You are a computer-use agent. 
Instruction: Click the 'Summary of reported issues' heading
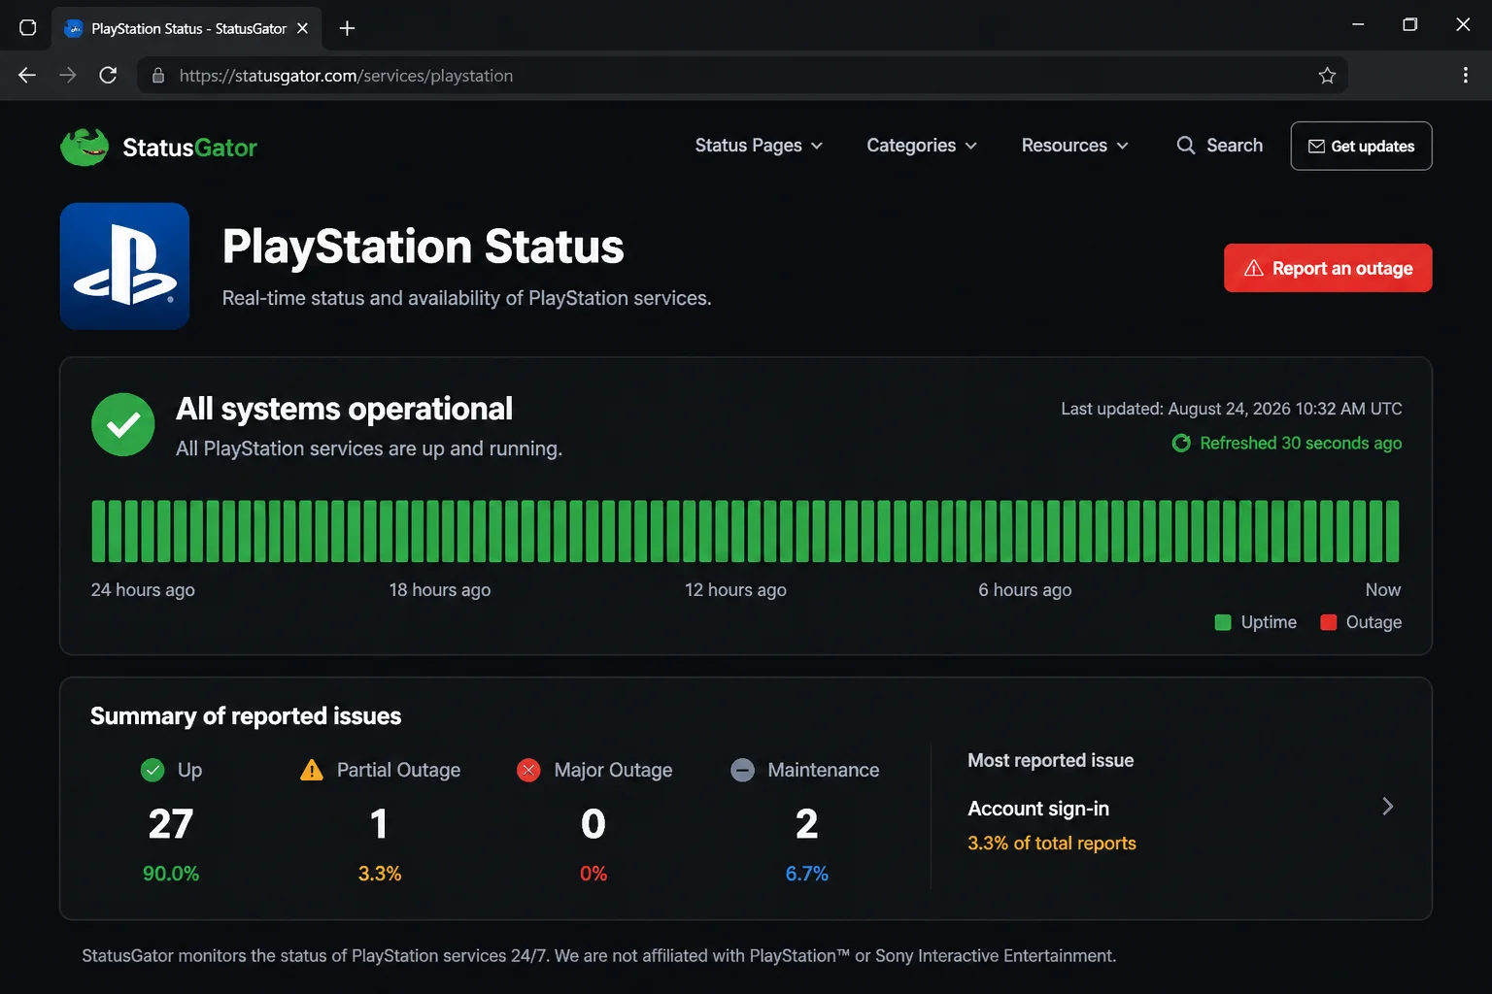pos(246,716)
